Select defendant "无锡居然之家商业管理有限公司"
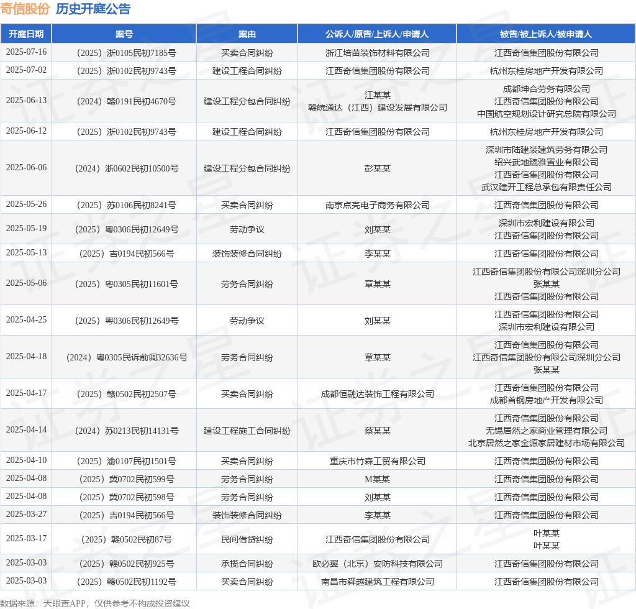This screenshot has width=636, height=609. pos(547,431)
